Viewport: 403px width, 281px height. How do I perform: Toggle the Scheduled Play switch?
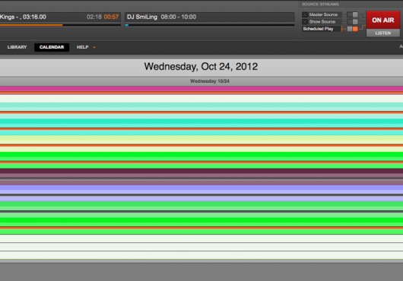[352, 29]
